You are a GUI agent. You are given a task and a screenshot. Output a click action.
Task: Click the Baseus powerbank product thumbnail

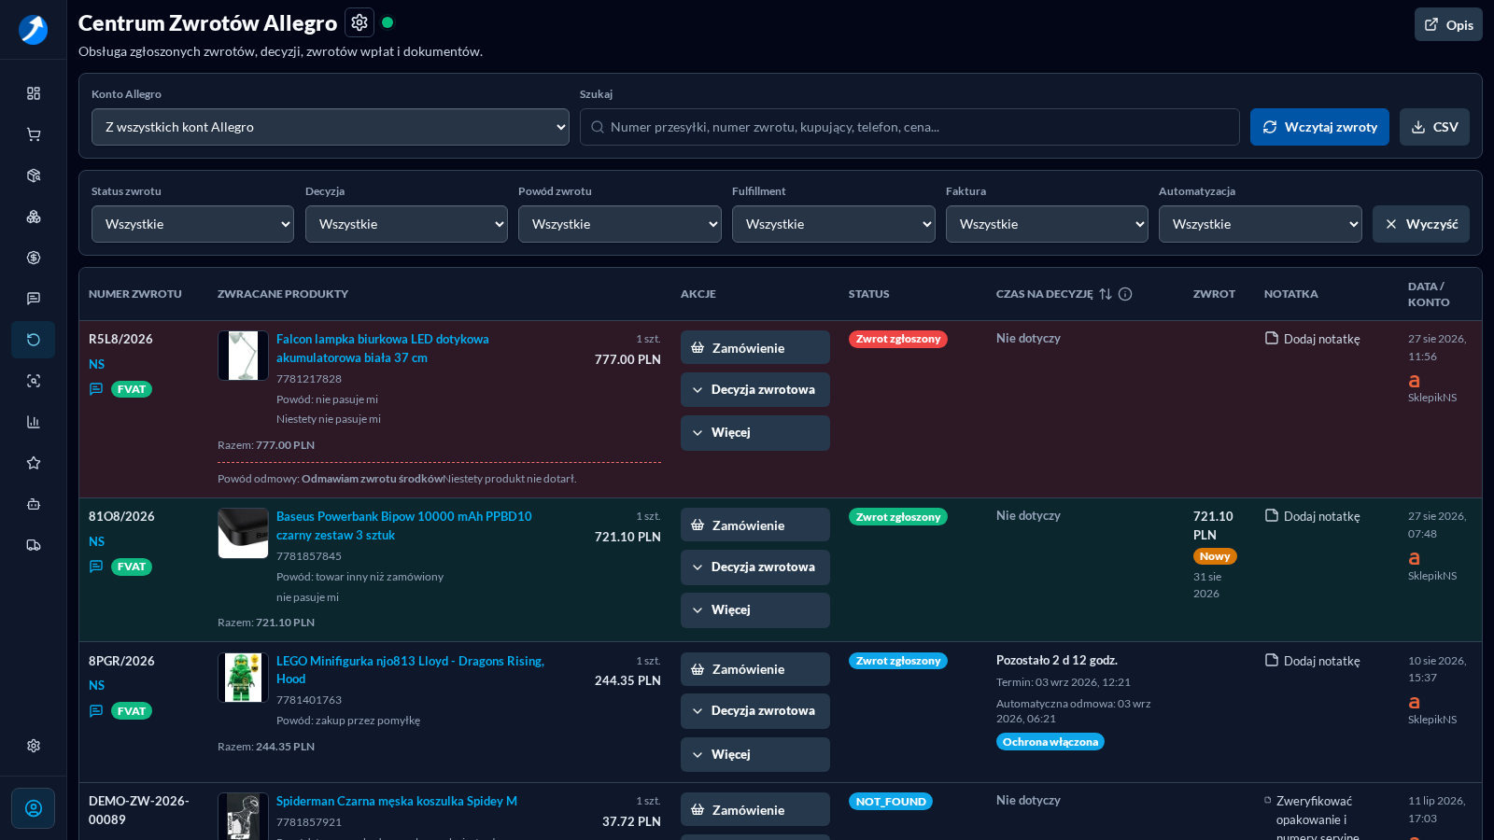243,533
